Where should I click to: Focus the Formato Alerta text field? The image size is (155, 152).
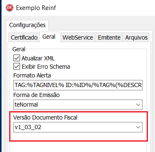point(78,85)
